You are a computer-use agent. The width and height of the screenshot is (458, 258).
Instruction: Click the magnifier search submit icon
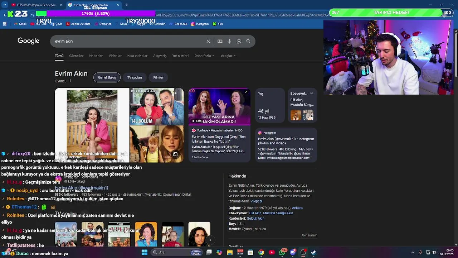(x=248, y=41)
